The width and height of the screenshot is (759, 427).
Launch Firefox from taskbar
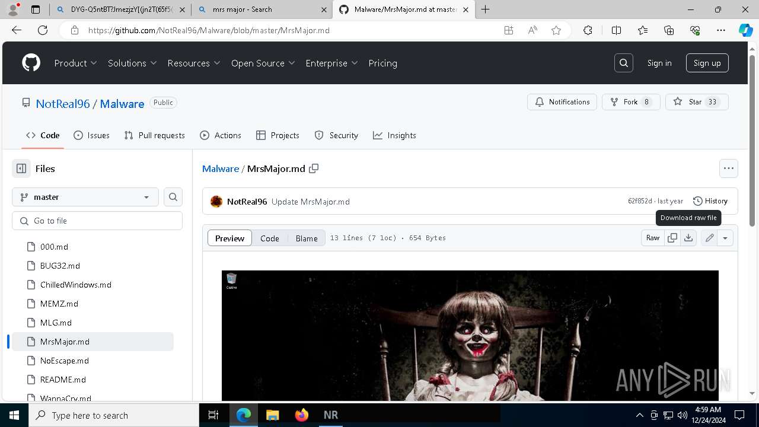[302, 415]
